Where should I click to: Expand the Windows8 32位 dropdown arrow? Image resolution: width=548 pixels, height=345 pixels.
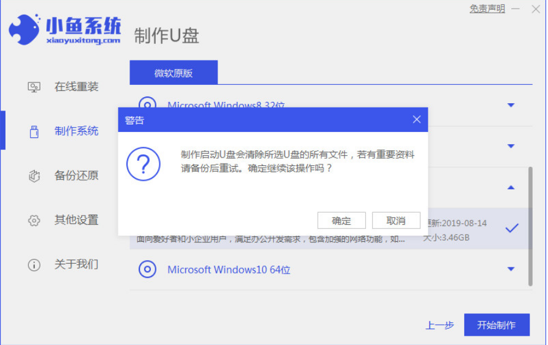coord(511,105)
